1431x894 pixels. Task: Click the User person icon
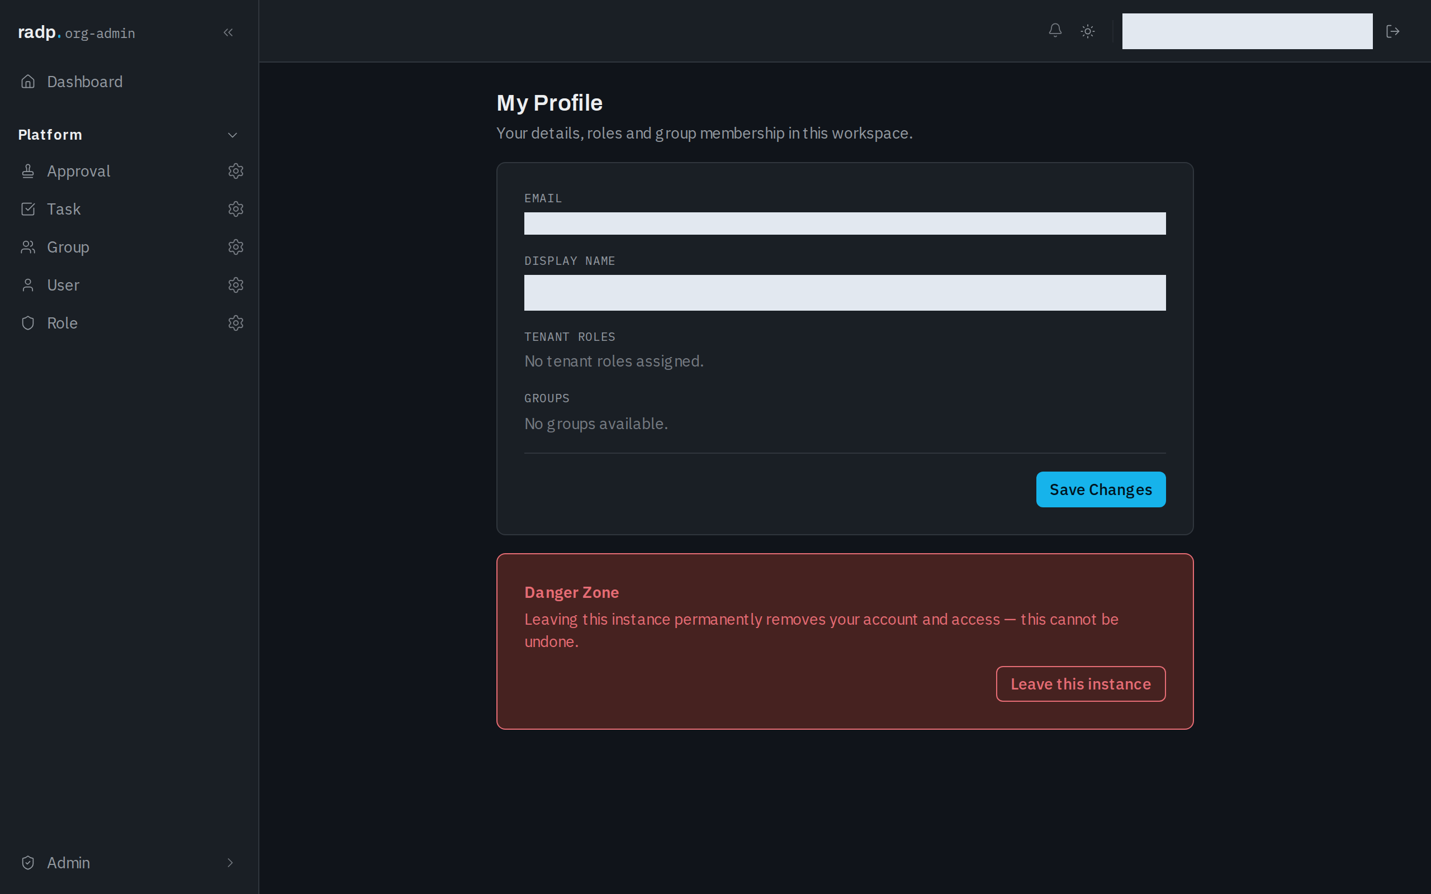[x=28, y=285]
